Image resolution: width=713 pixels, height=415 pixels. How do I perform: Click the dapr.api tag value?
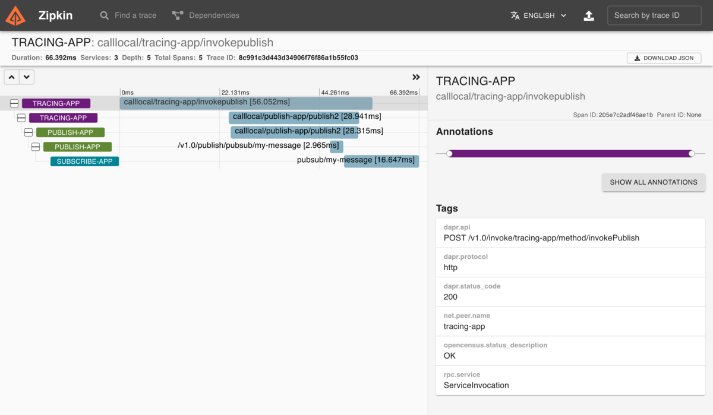[x=541, y=238]
